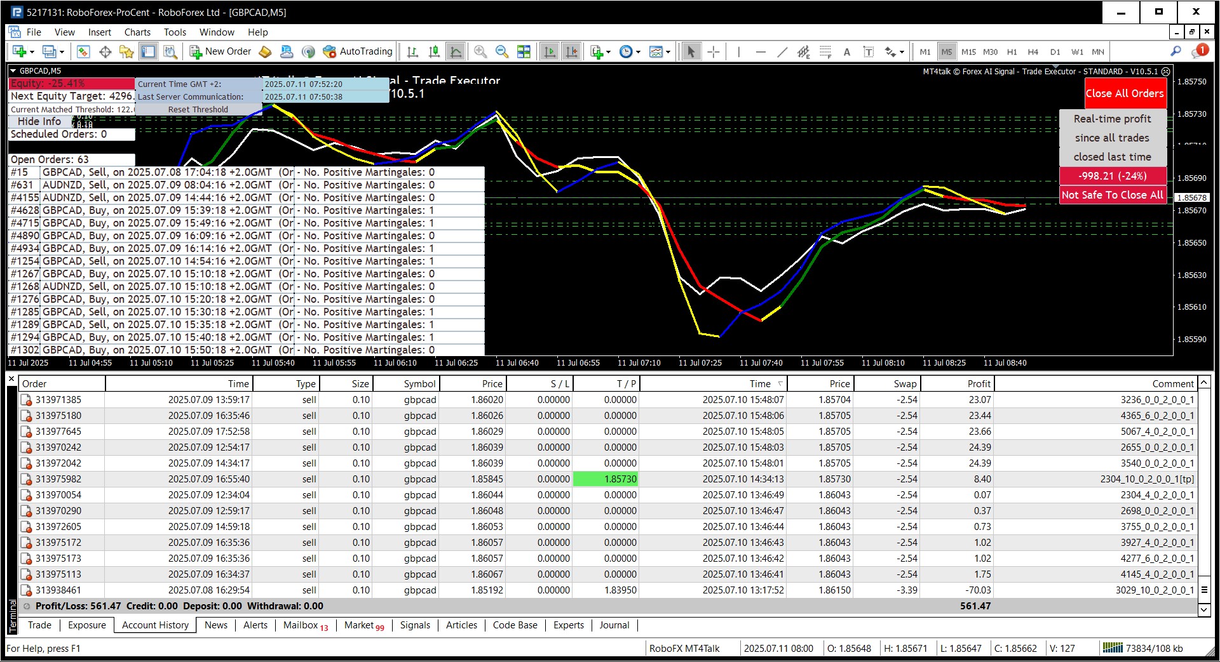Tile chart windows icon

point(524,52)
